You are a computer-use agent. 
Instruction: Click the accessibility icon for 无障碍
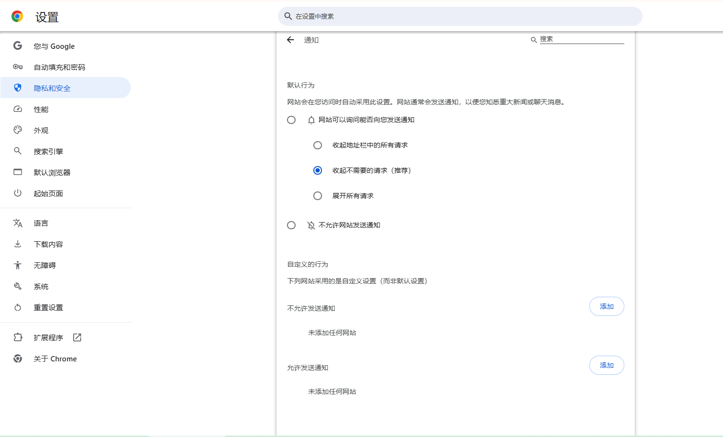pyautogui.click(x=18, y=265)
